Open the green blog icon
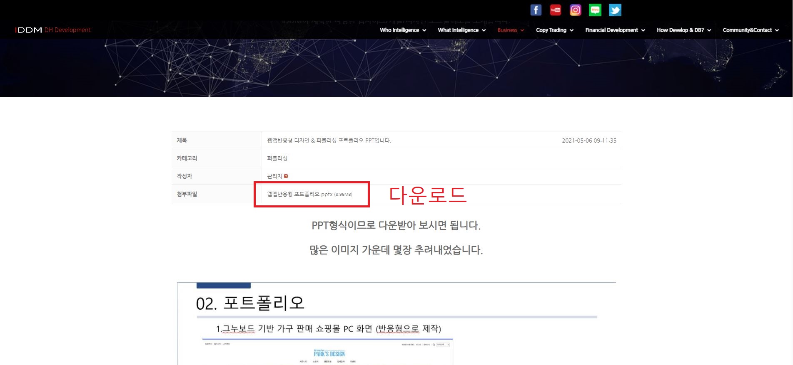793x365 pixels. (x=595, y=10)
